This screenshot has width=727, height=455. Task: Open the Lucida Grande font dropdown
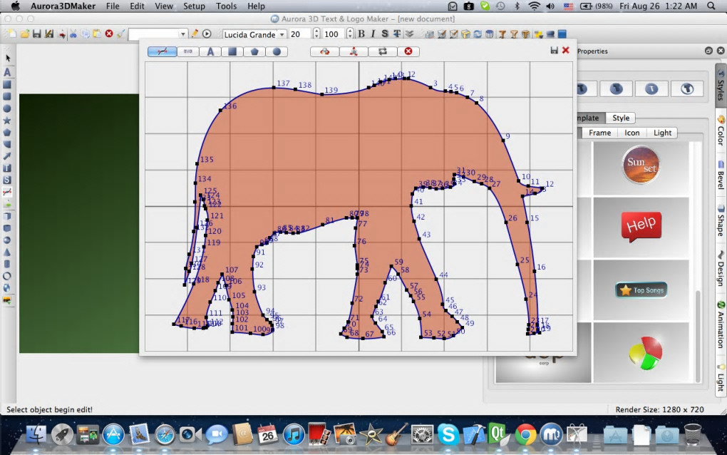[282, 34]
